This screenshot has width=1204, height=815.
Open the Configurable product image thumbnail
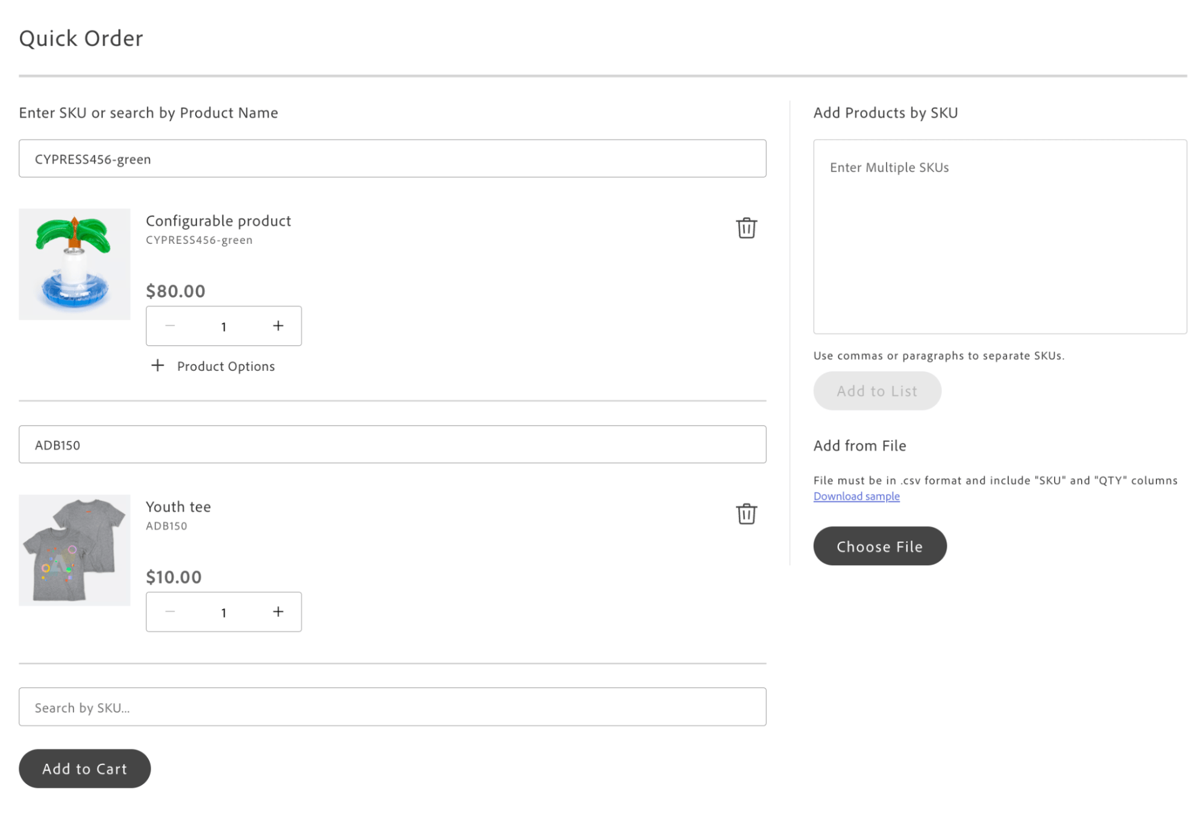pyautogui.click(x=74, y=264)
